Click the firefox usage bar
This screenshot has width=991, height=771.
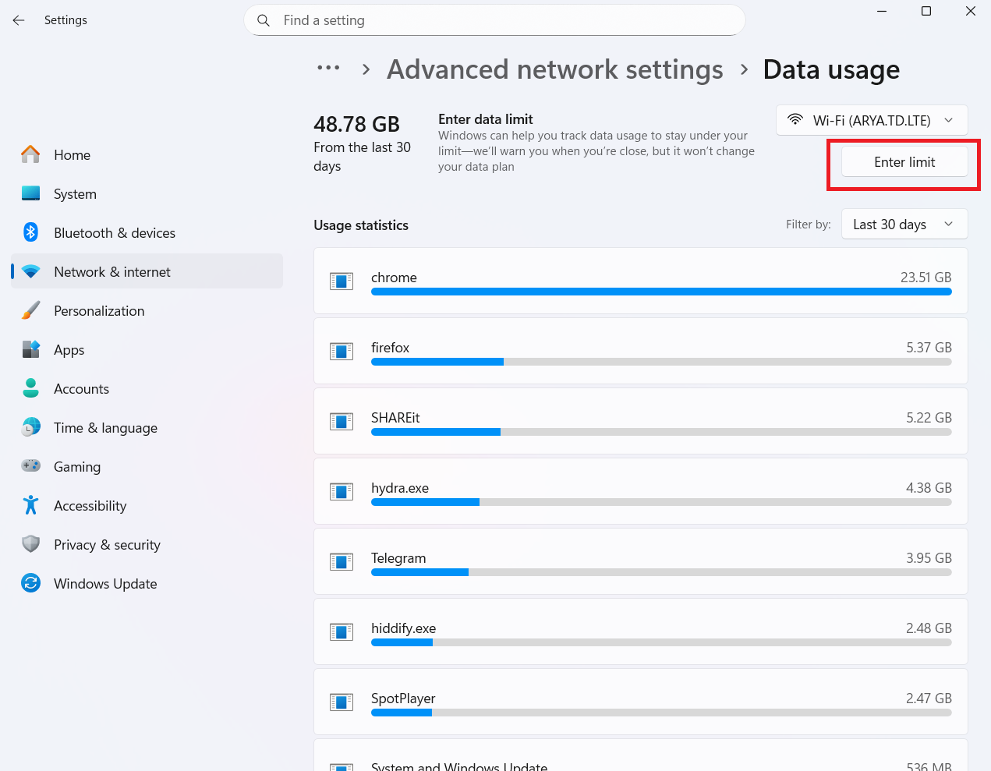point(661,362)
